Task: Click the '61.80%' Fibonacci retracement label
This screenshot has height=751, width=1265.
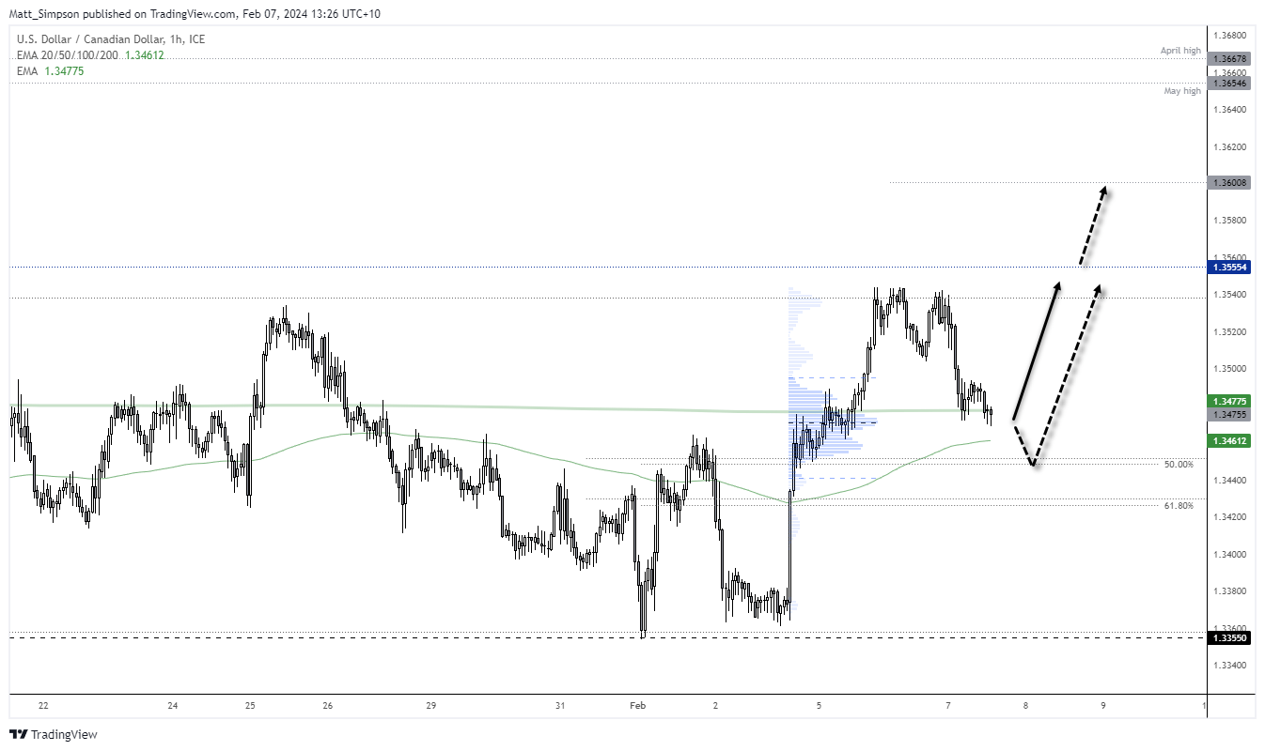Action: 1179,506
